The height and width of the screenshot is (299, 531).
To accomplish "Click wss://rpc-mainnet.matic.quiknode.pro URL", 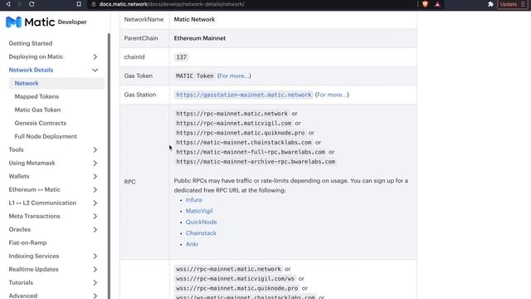I will click(x=237, y=288).
